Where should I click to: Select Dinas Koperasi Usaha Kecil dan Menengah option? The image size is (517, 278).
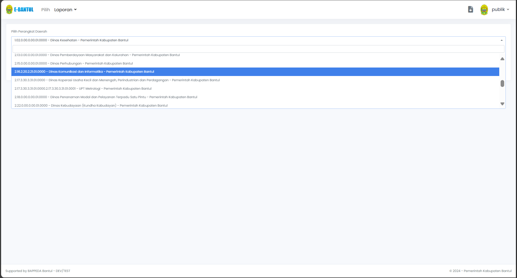tap(255, 80)
